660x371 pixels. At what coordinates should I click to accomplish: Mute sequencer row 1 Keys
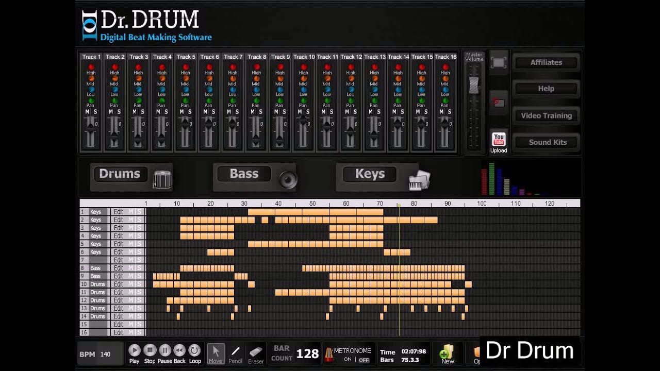tap(131, 212)
